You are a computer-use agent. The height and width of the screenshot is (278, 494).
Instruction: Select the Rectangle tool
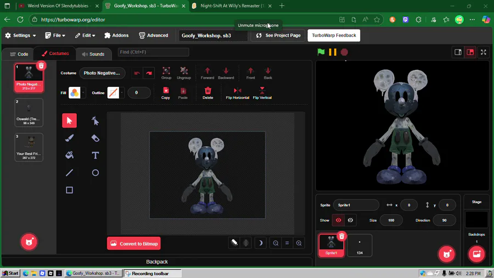[x=69, y=190]
